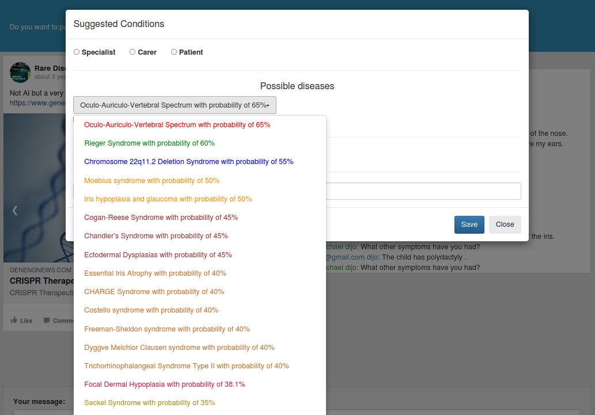The width and height of the screenshot is (595, 415).
Task: Select the Specialist radio button
Action: [76, 51]
